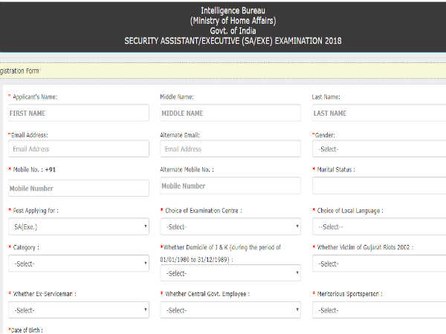Open the Category select dropdown
This screenshot has width=446, height=334.
click(79, 263)
